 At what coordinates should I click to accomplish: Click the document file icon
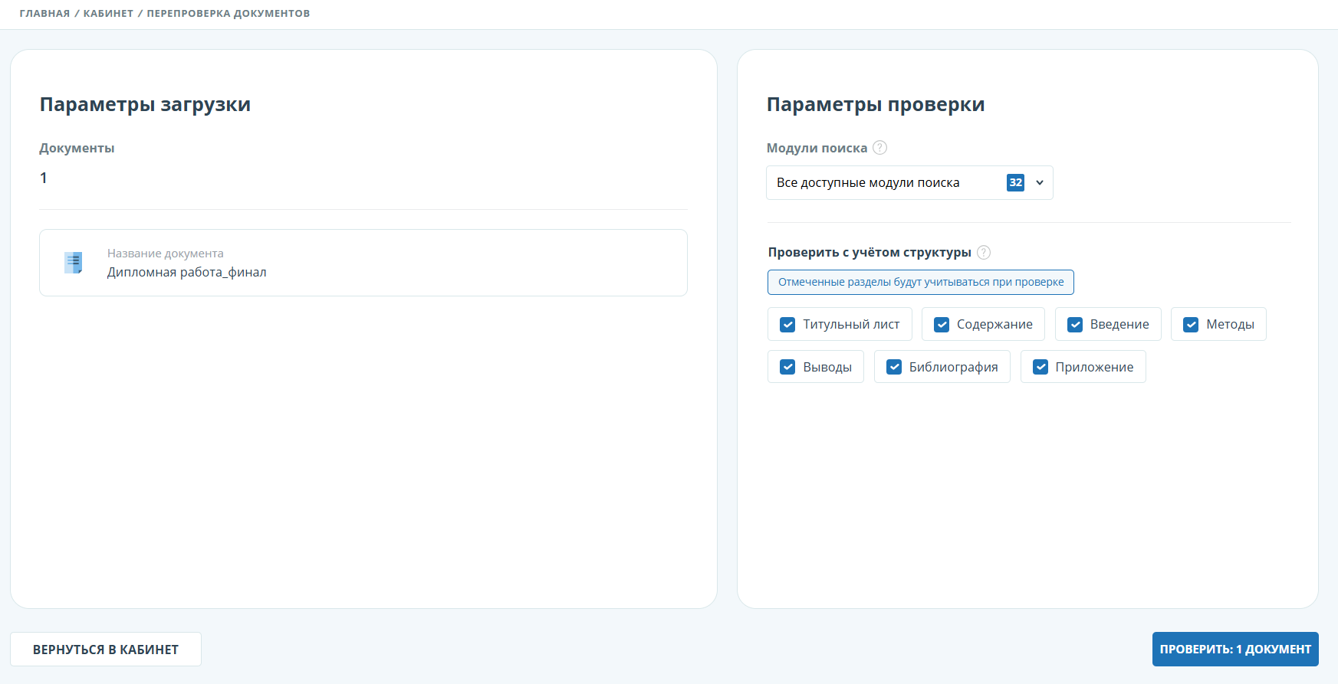pyautogui.click(x=74, y=263)
